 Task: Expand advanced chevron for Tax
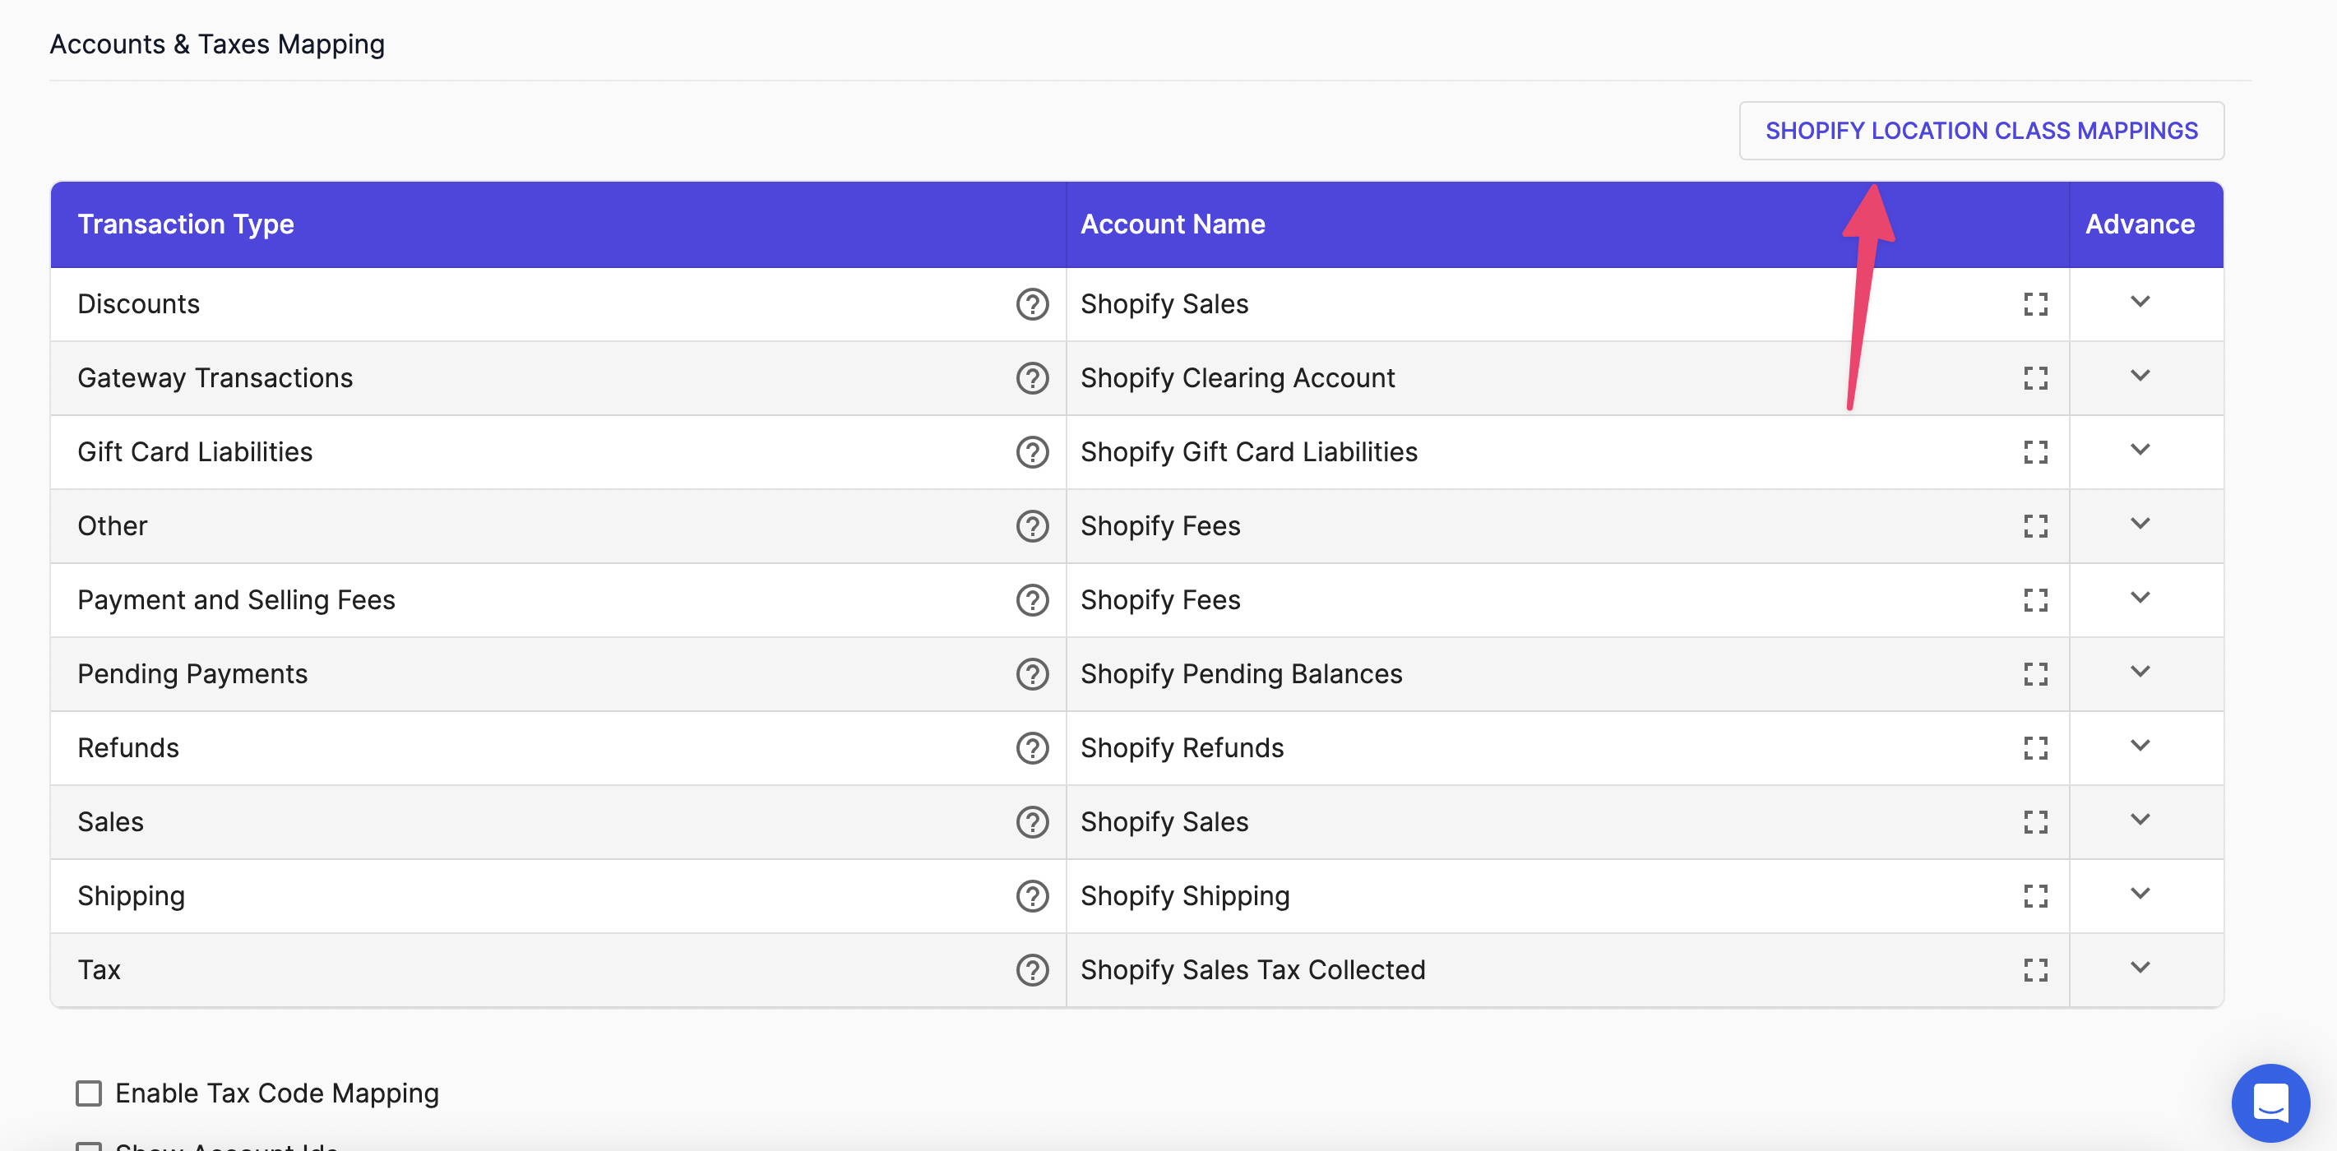click(2139, 968)
